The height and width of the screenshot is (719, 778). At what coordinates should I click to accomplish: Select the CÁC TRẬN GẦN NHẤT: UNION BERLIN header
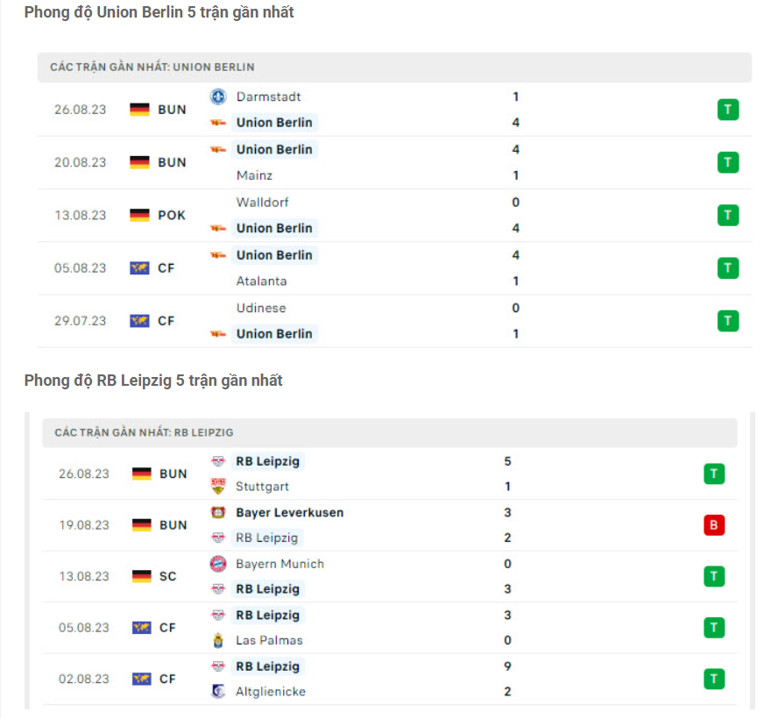pos(149,67)
